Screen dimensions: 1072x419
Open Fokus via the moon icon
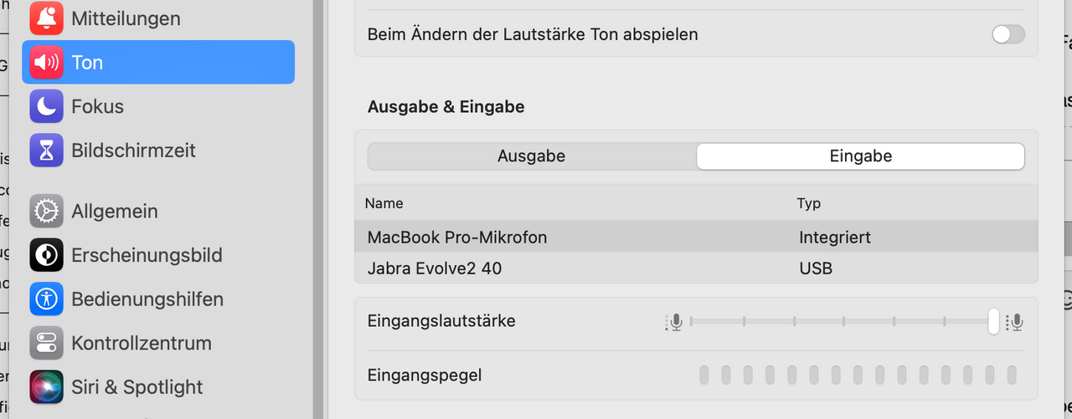coord(46,106)
